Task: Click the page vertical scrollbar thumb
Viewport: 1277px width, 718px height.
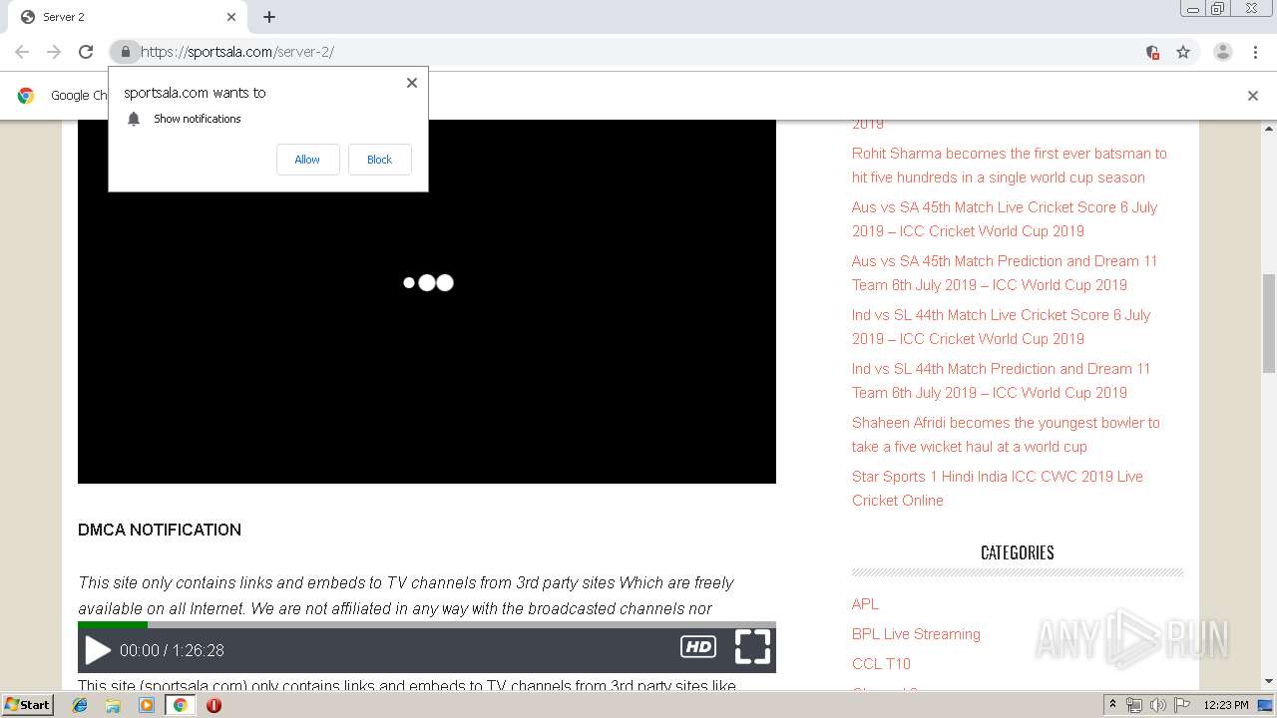Action: point(1269,322)
